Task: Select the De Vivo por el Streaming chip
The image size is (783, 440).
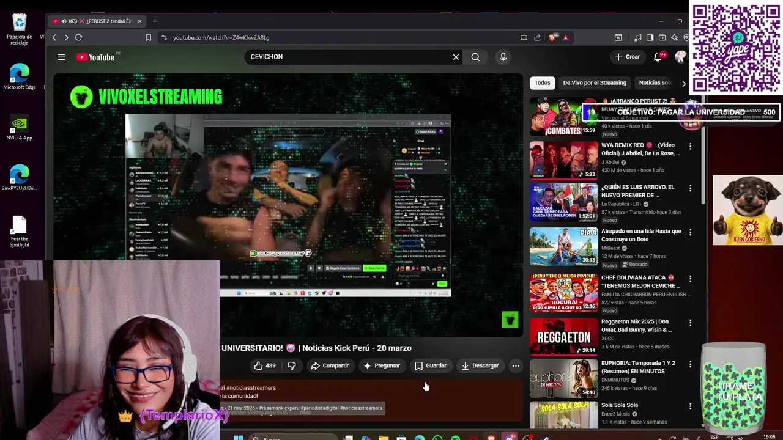Action: (x=595, y=82)
